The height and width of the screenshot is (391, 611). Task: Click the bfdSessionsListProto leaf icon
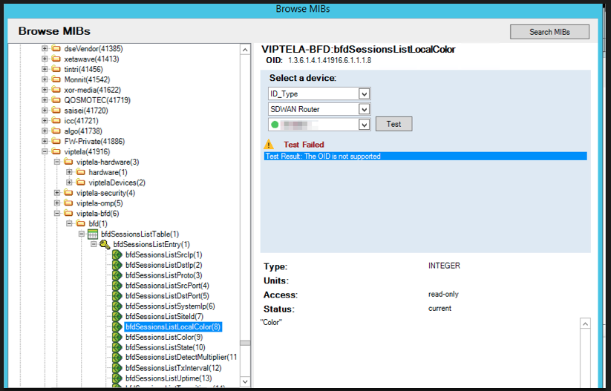click(117, 275)
